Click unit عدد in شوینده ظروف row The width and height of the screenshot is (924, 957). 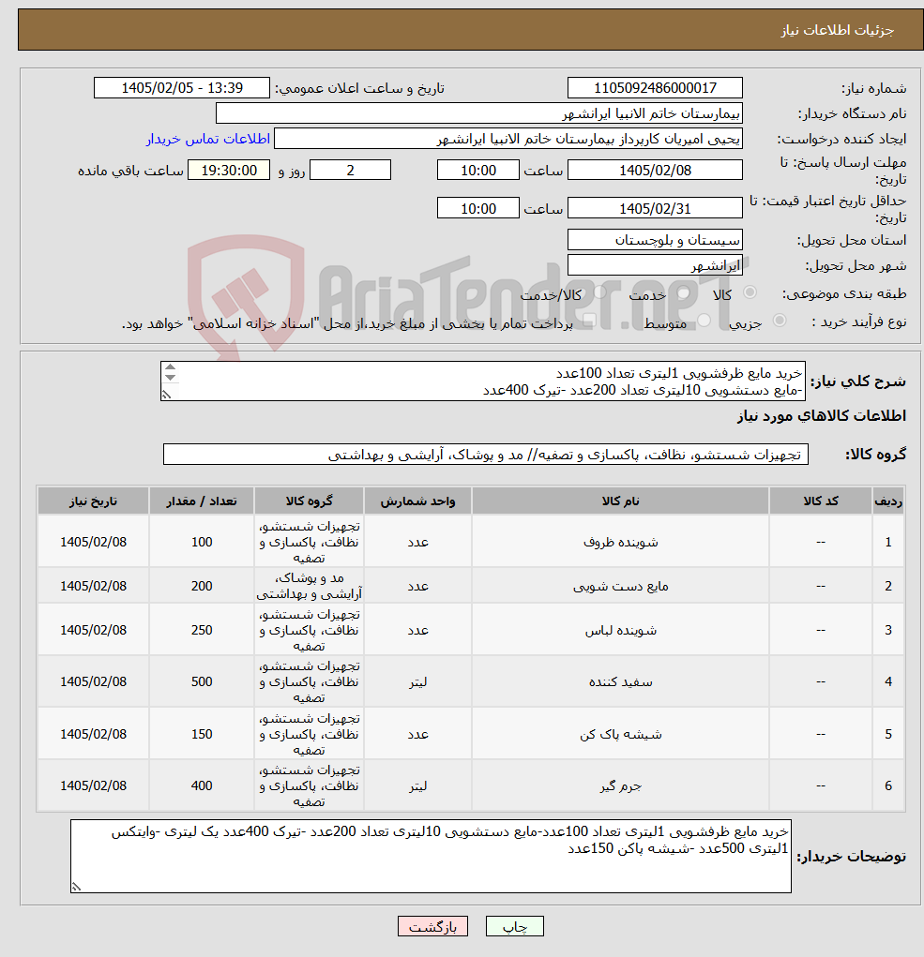coord(417,542)
